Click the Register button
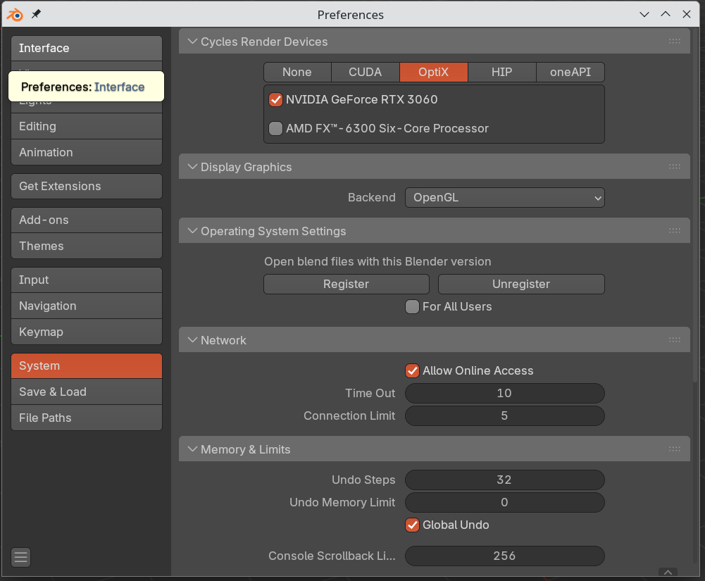The height and width of the screenshot is (581, 705). tap(347, 285)
